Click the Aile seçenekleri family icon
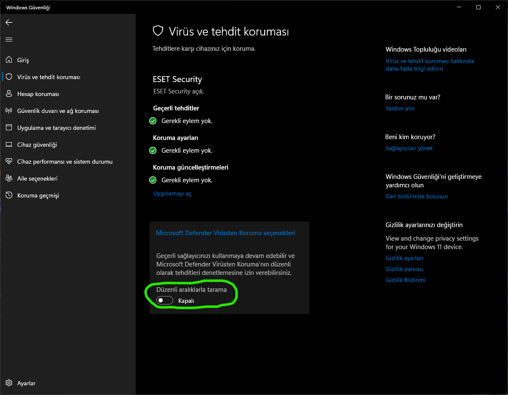 point(9,178)
